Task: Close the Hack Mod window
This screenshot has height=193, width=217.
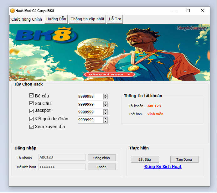Action: 203,11
